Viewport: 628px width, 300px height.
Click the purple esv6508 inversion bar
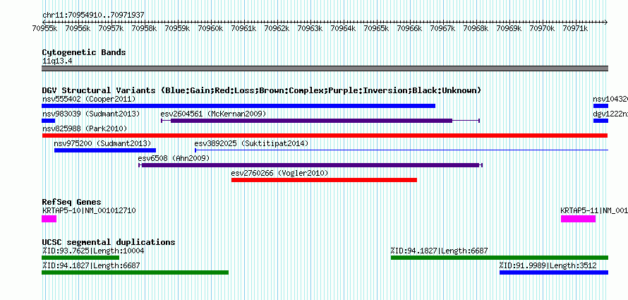tap(310, 165)
